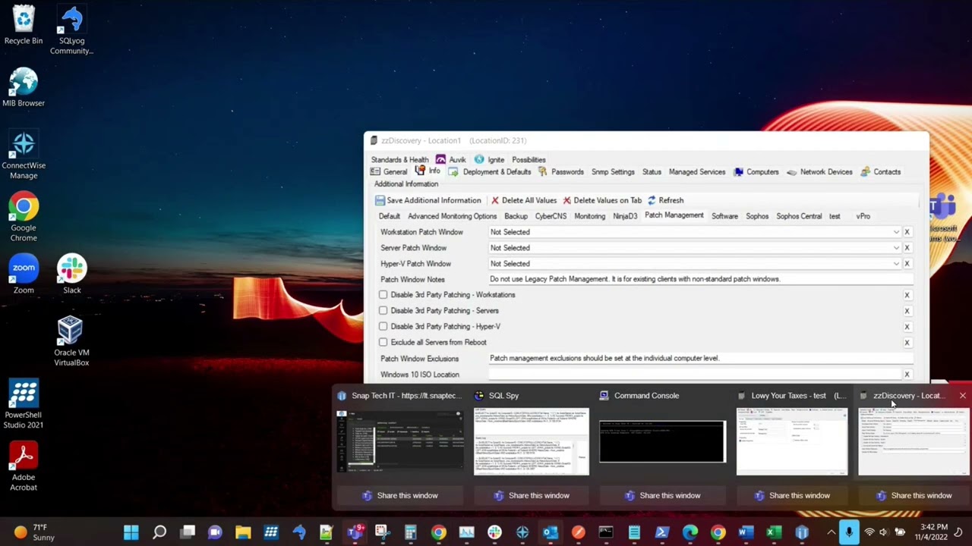
Task: Check Disable 3rd Party Patching - Hyper-V
Action: [x=383, y=327]
